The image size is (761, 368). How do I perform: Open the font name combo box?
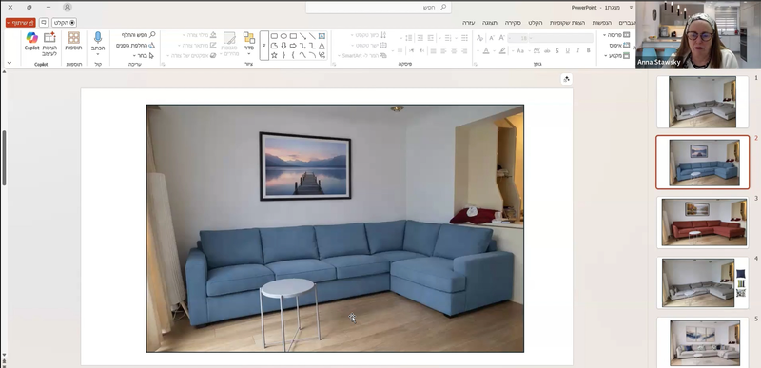pos(561,38)
